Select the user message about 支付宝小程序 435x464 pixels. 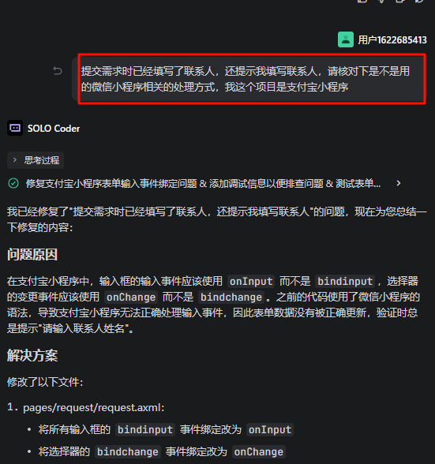(252, 79)
